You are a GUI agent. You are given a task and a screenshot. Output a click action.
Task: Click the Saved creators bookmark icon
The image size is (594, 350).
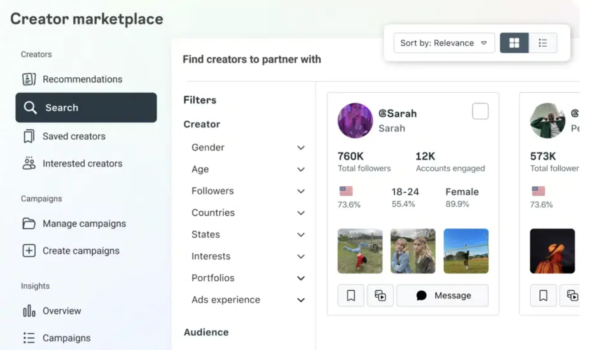(29, 136)
